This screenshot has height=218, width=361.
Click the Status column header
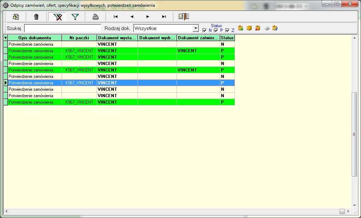(x=227, y=38)
